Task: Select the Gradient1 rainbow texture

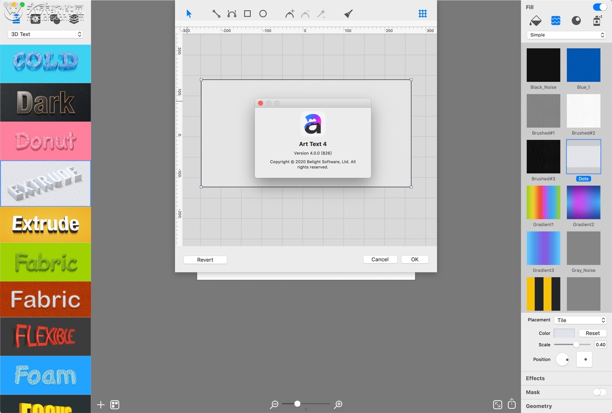Action: click(x=543, y=202)
